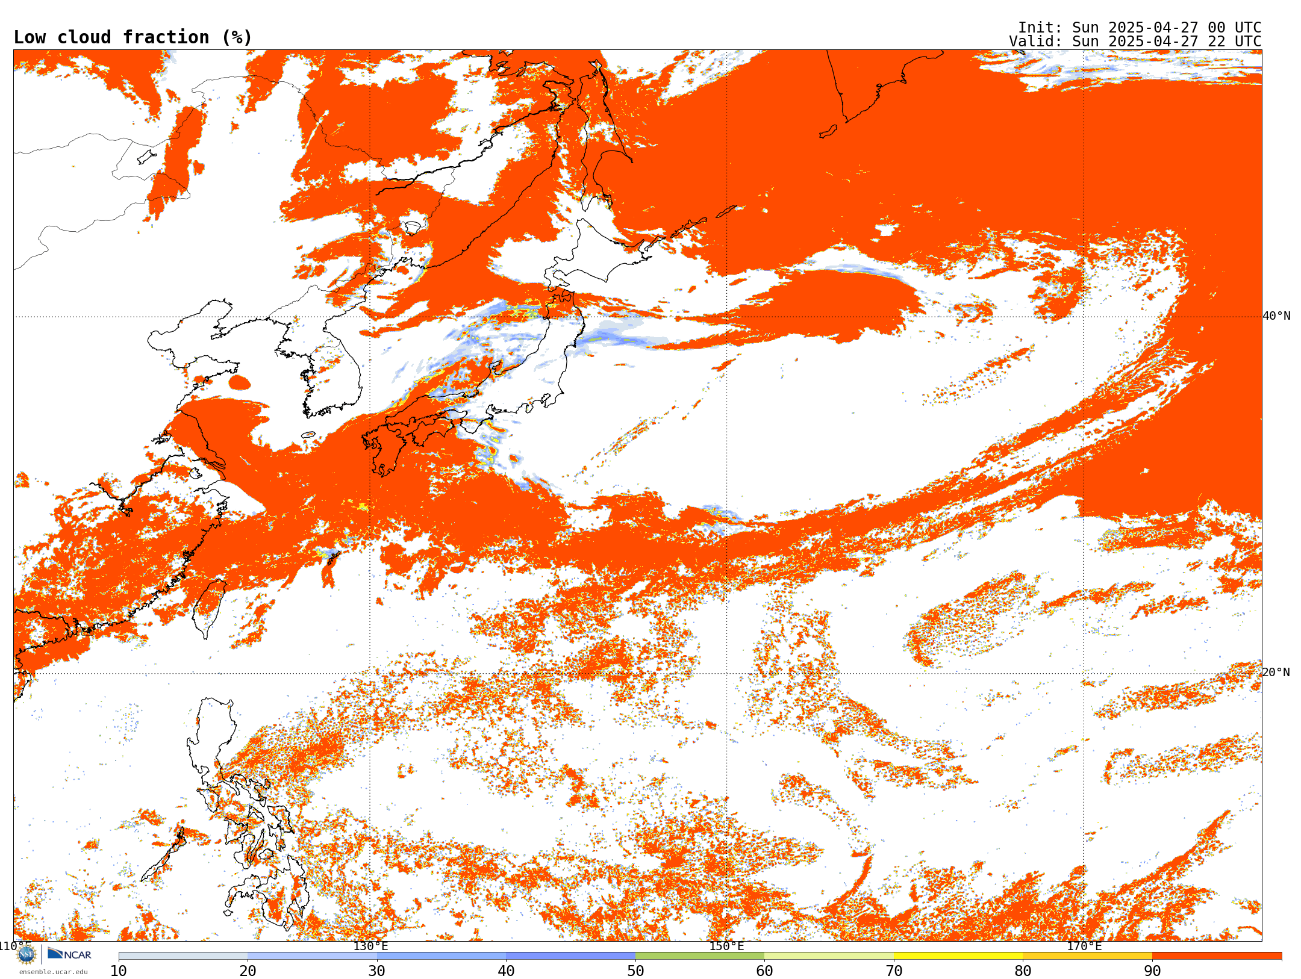Click the colorbar tick label 40
The width and height of the screenshot is (1301, 979).
[506, 971]
